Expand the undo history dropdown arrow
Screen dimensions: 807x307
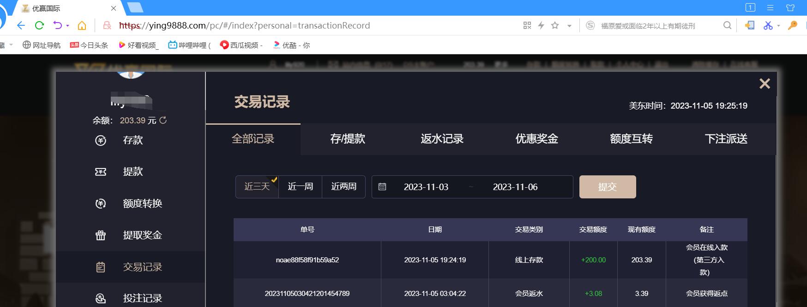(x=68, y=26)
